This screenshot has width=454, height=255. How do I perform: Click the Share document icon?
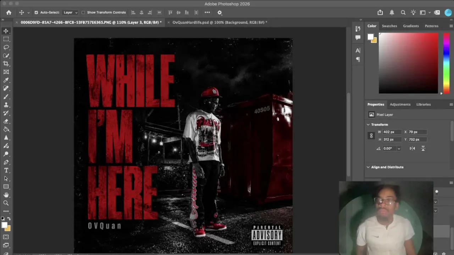point(380,12)
